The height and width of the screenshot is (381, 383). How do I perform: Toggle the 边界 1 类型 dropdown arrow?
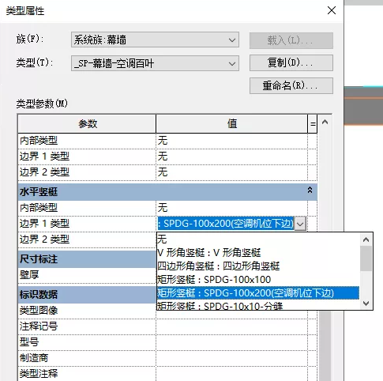click(300, 224)
